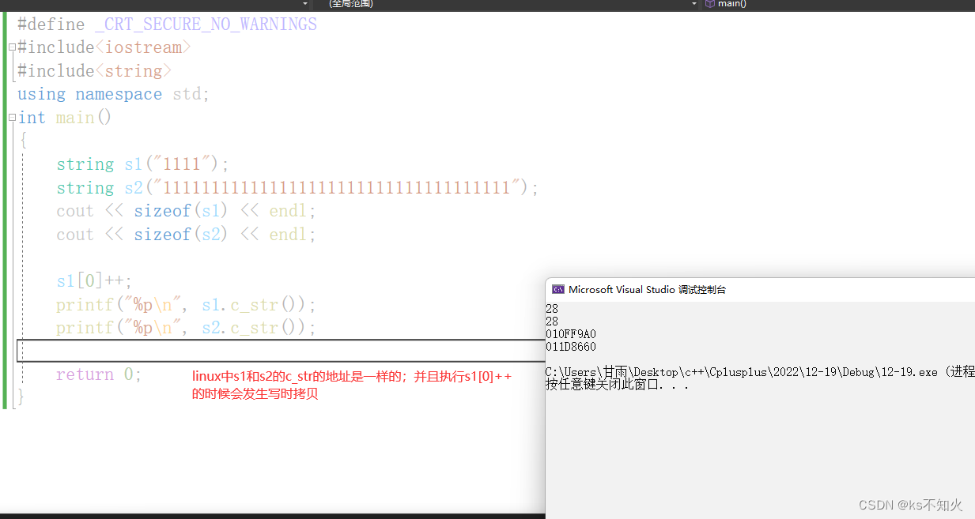Image resolution: width=975 pixels, height=519 pixels.
Task: Open the project navigation dropdown arrow
Action: [x=305, y=4]
